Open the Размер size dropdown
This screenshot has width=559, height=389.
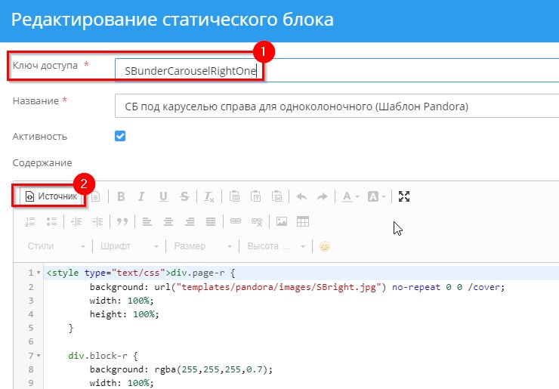202,246
